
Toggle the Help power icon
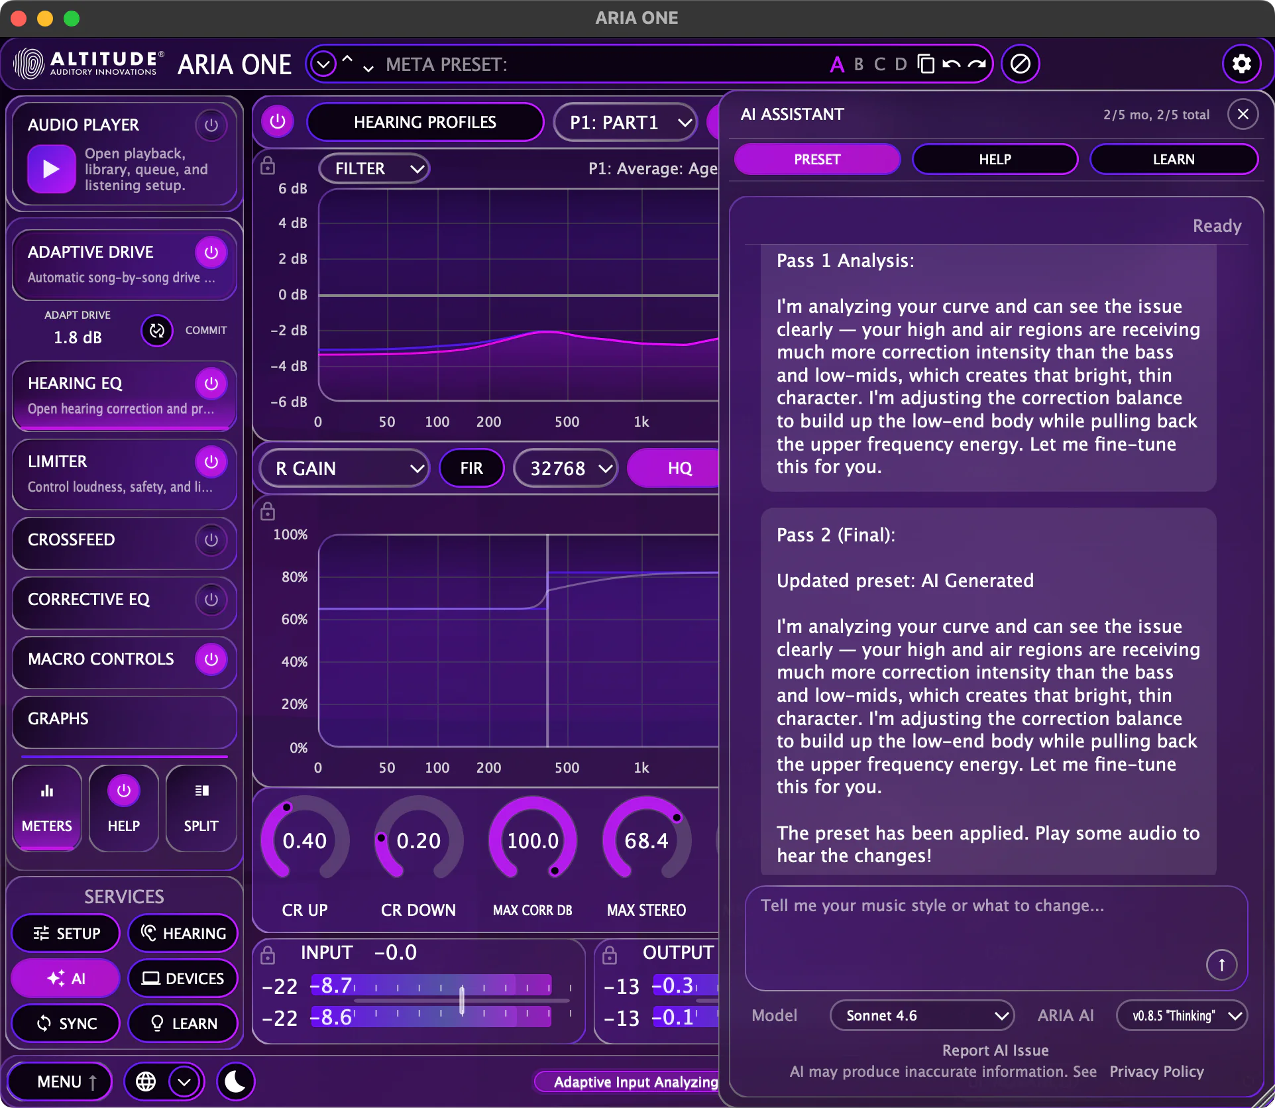coord(124,791)
